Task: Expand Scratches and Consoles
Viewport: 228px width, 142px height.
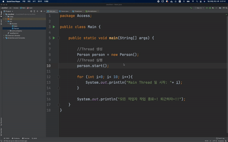Action: (4, 38)
